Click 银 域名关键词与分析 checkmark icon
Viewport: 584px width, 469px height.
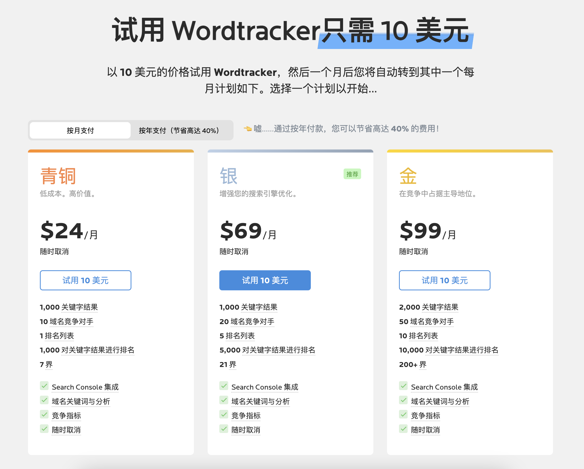pyautogui.click(x=224, y=400)
